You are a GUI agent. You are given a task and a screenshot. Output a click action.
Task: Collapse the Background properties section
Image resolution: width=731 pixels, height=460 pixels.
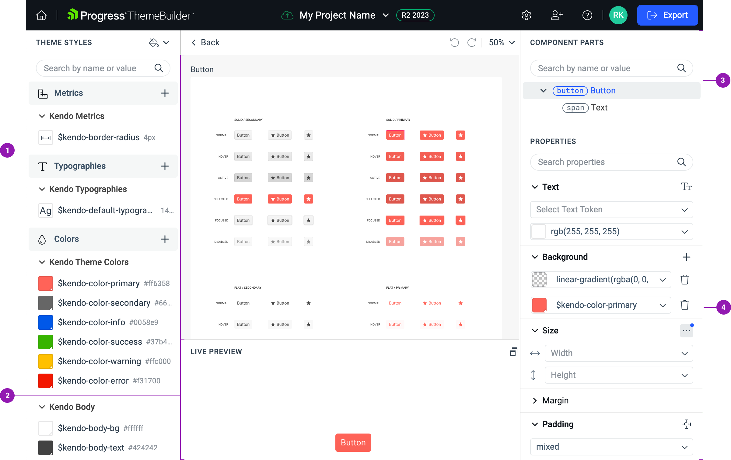tap(535, 257)
